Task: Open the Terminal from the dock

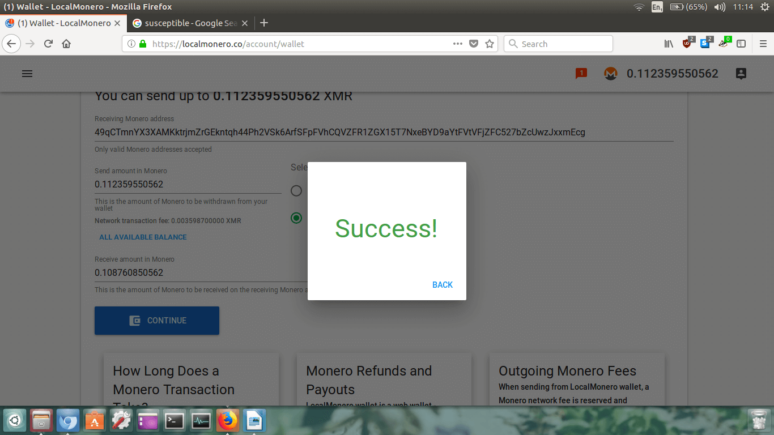Action: tap(175, 420)
